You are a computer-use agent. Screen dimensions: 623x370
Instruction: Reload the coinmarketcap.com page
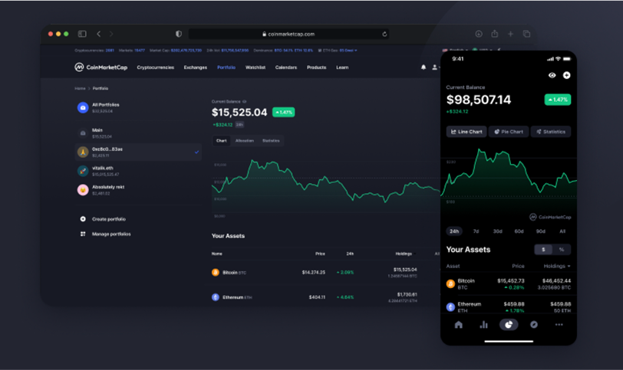384,34
